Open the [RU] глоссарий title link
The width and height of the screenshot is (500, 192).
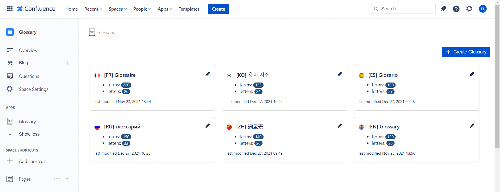pos(122,127)
